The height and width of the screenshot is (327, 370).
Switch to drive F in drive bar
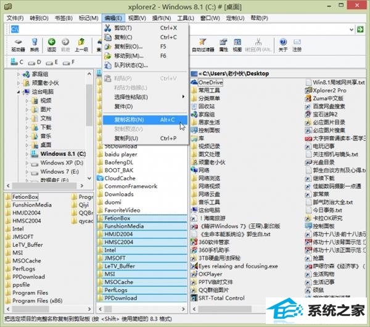[x=68, y=62]
